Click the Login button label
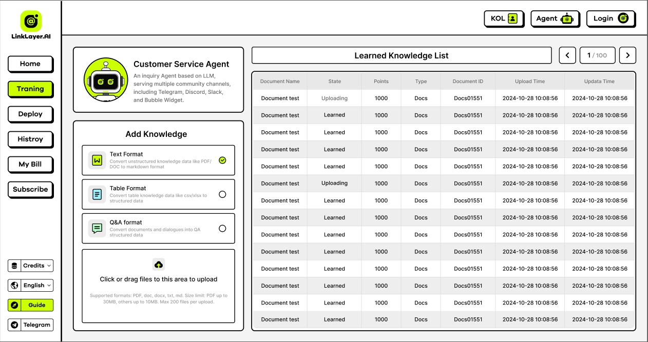Viewport: 648px width, 342px height. pos(603,18)
